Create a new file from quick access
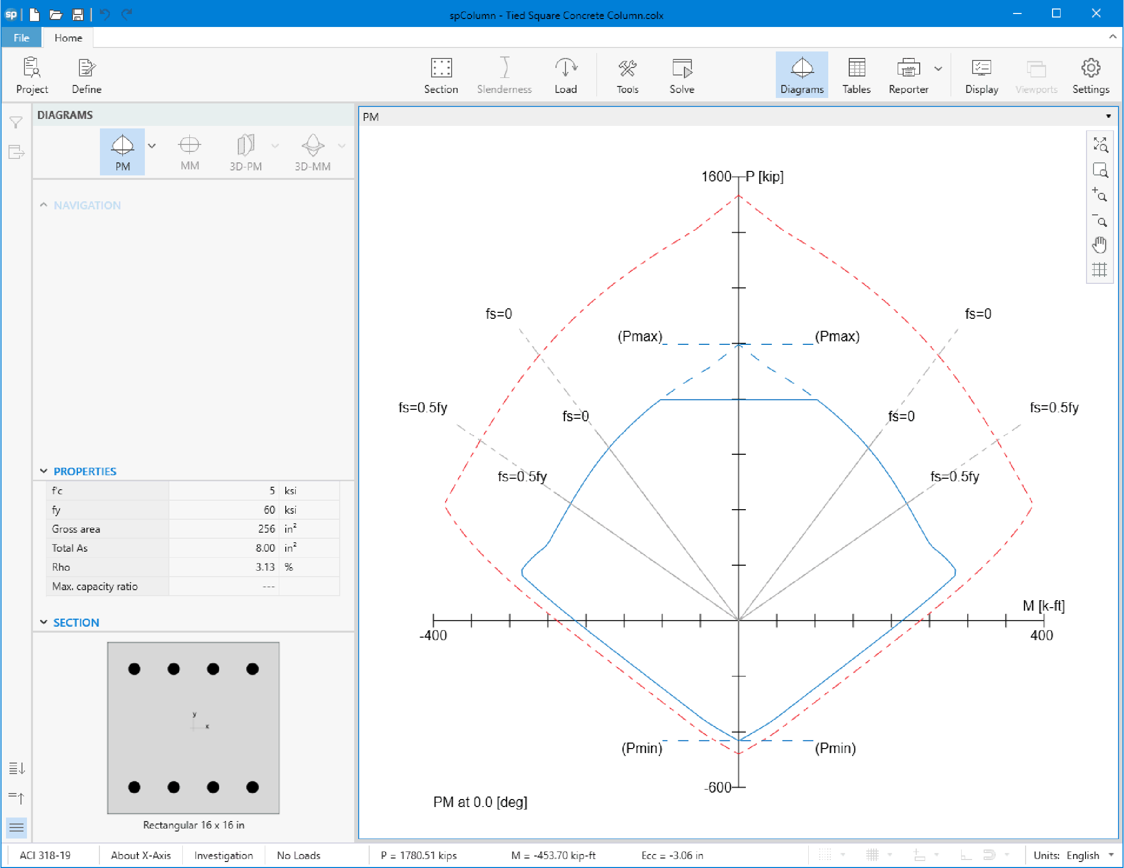 (x=34, y=14)
